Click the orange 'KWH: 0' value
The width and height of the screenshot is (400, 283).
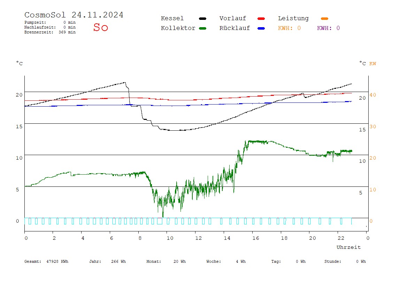289,28
